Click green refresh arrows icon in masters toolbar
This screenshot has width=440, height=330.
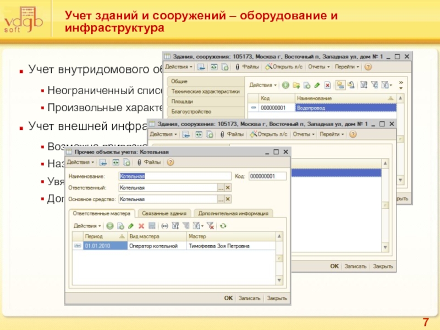pos(223,226)
